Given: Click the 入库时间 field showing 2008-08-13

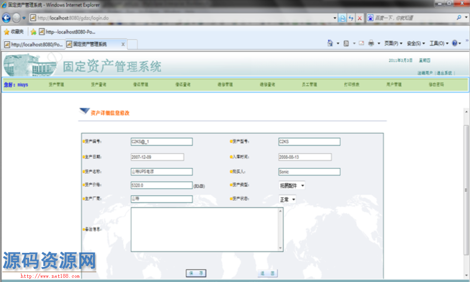Looking at the screenshot, I should (x=305, y=157).
